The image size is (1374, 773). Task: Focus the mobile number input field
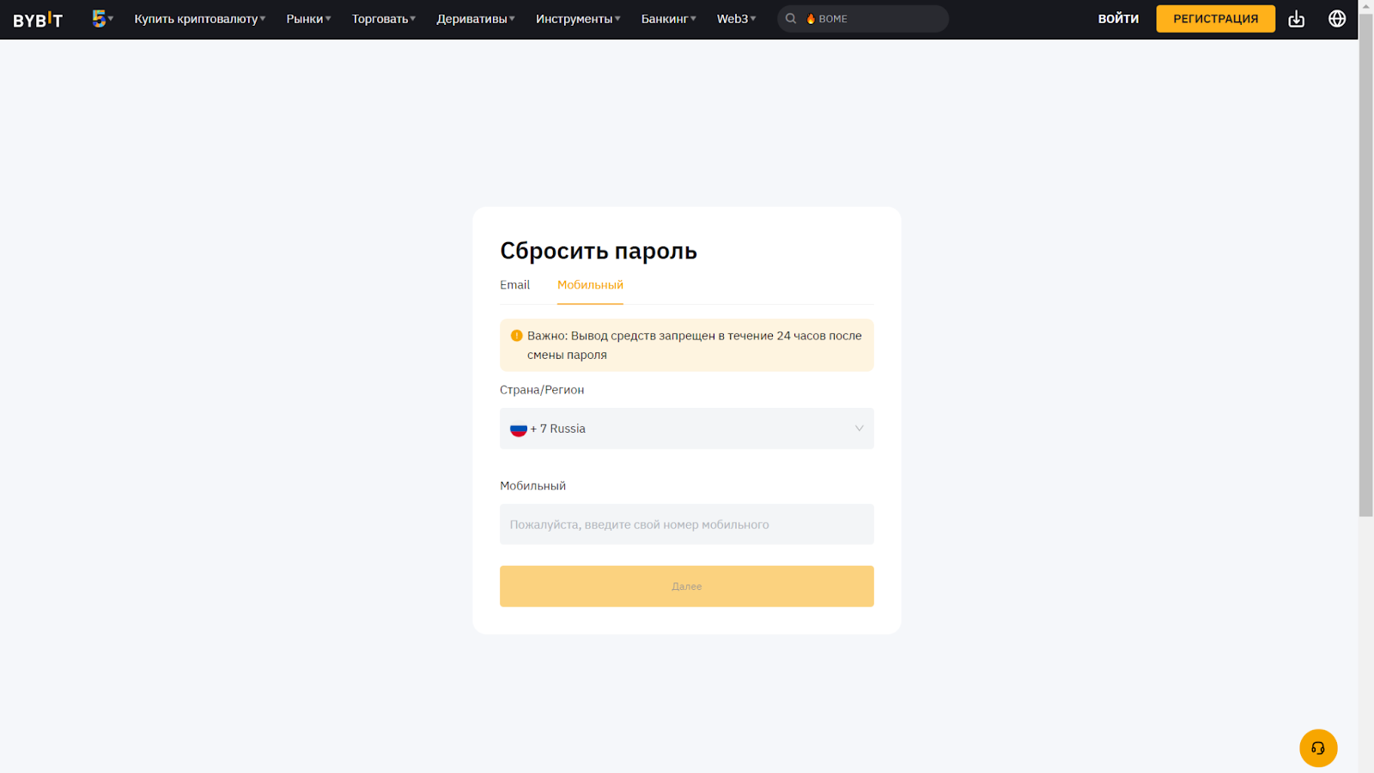pos(687,524)
